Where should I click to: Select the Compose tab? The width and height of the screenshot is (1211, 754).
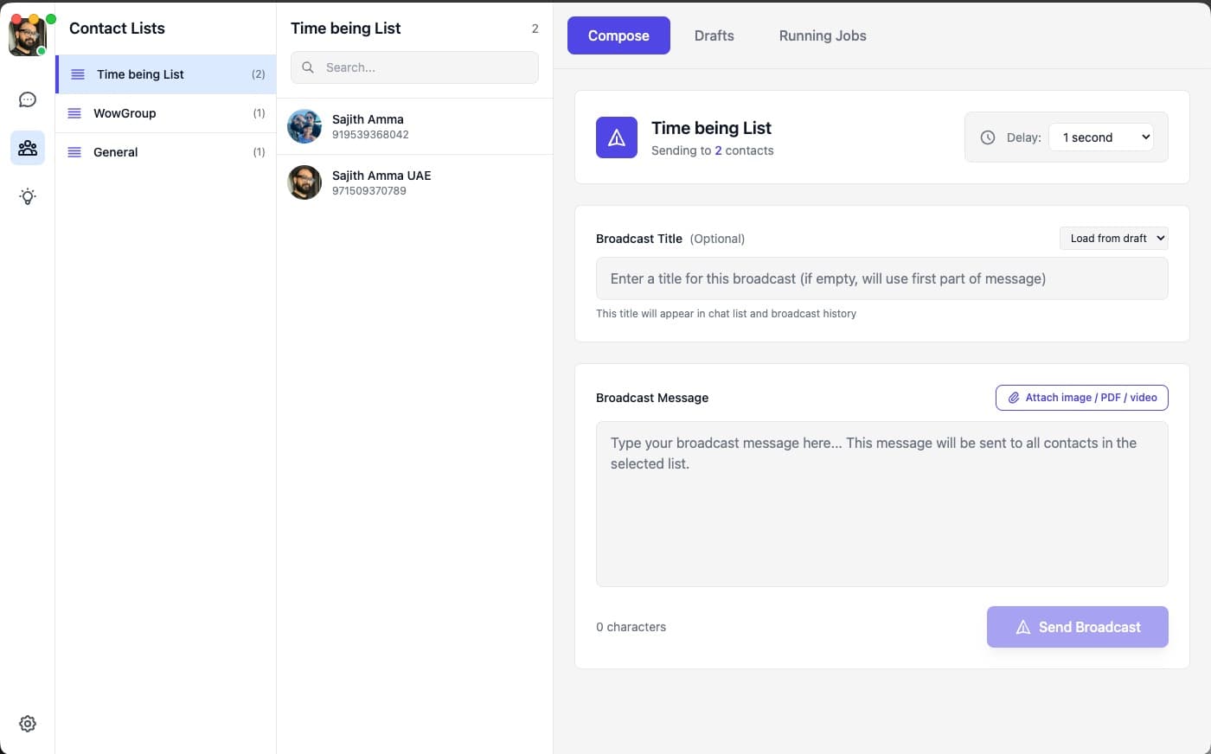(x=618, y=35)
